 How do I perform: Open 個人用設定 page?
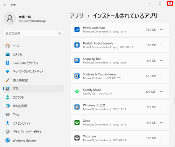click(x=34, y=80)
